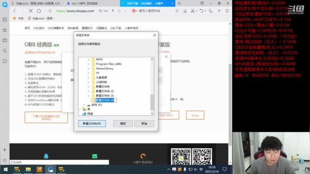Click the scissors screenshot tool icon
The image size is (310, 174).
192,11
